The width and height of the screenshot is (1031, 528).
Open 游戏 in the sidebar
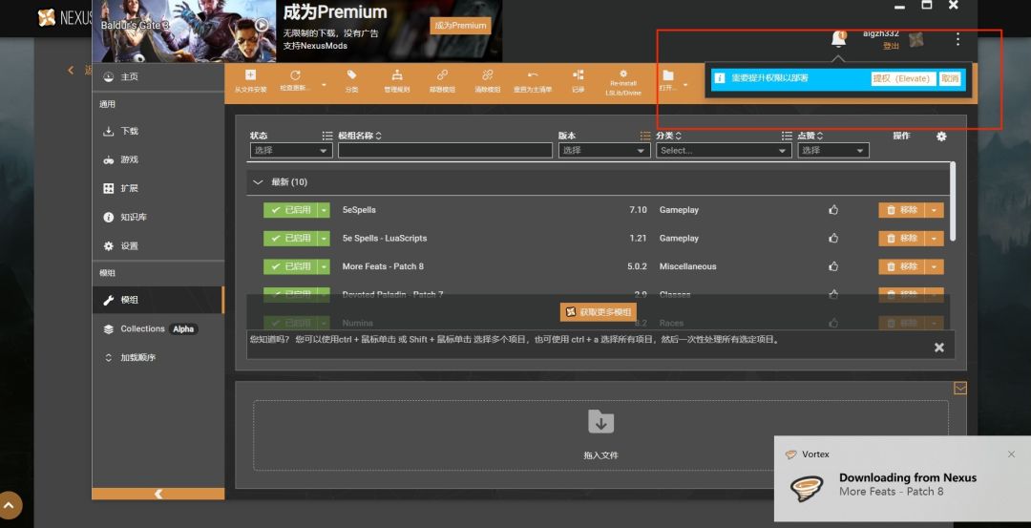click(158, 159)
